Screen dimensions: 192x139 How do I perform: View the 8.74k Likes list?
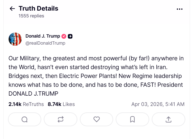coord(61,104)
